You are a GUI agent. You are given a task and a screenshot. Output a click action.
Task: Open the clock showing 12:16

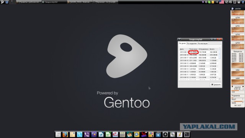click(229, 2)
